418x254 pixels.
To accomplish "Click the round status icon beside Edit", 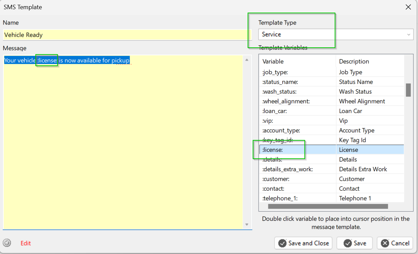I will 7,243.
